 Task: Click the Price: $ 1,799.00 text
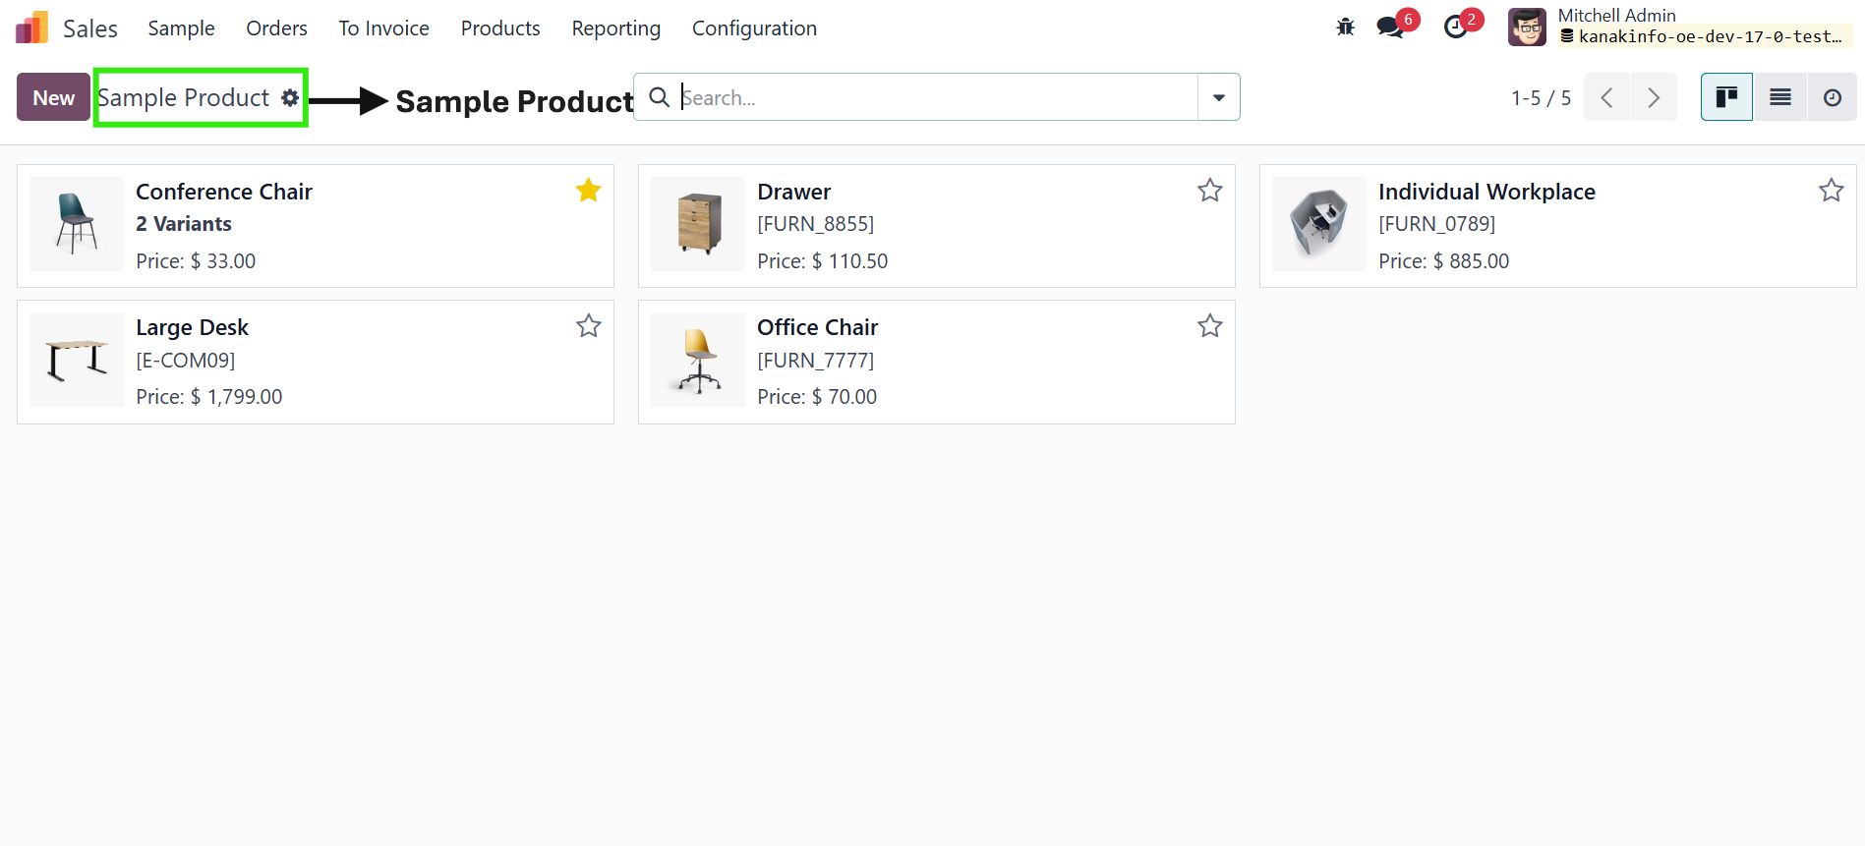(208, 397)
